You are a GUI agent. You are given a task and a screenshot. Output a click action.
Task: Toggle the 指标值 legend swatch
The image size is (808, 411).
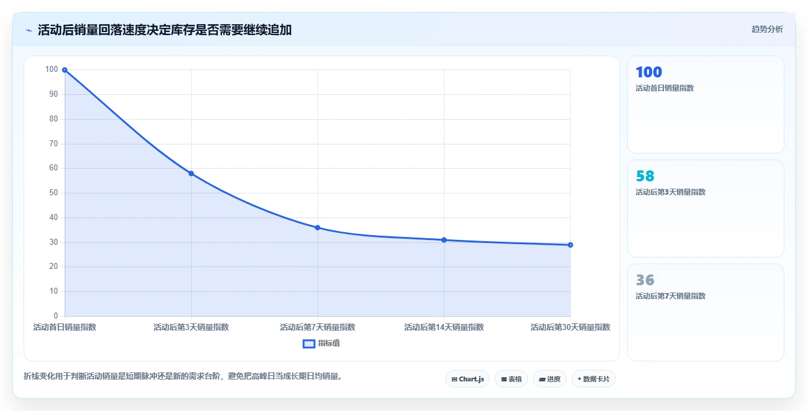(308, 343)
